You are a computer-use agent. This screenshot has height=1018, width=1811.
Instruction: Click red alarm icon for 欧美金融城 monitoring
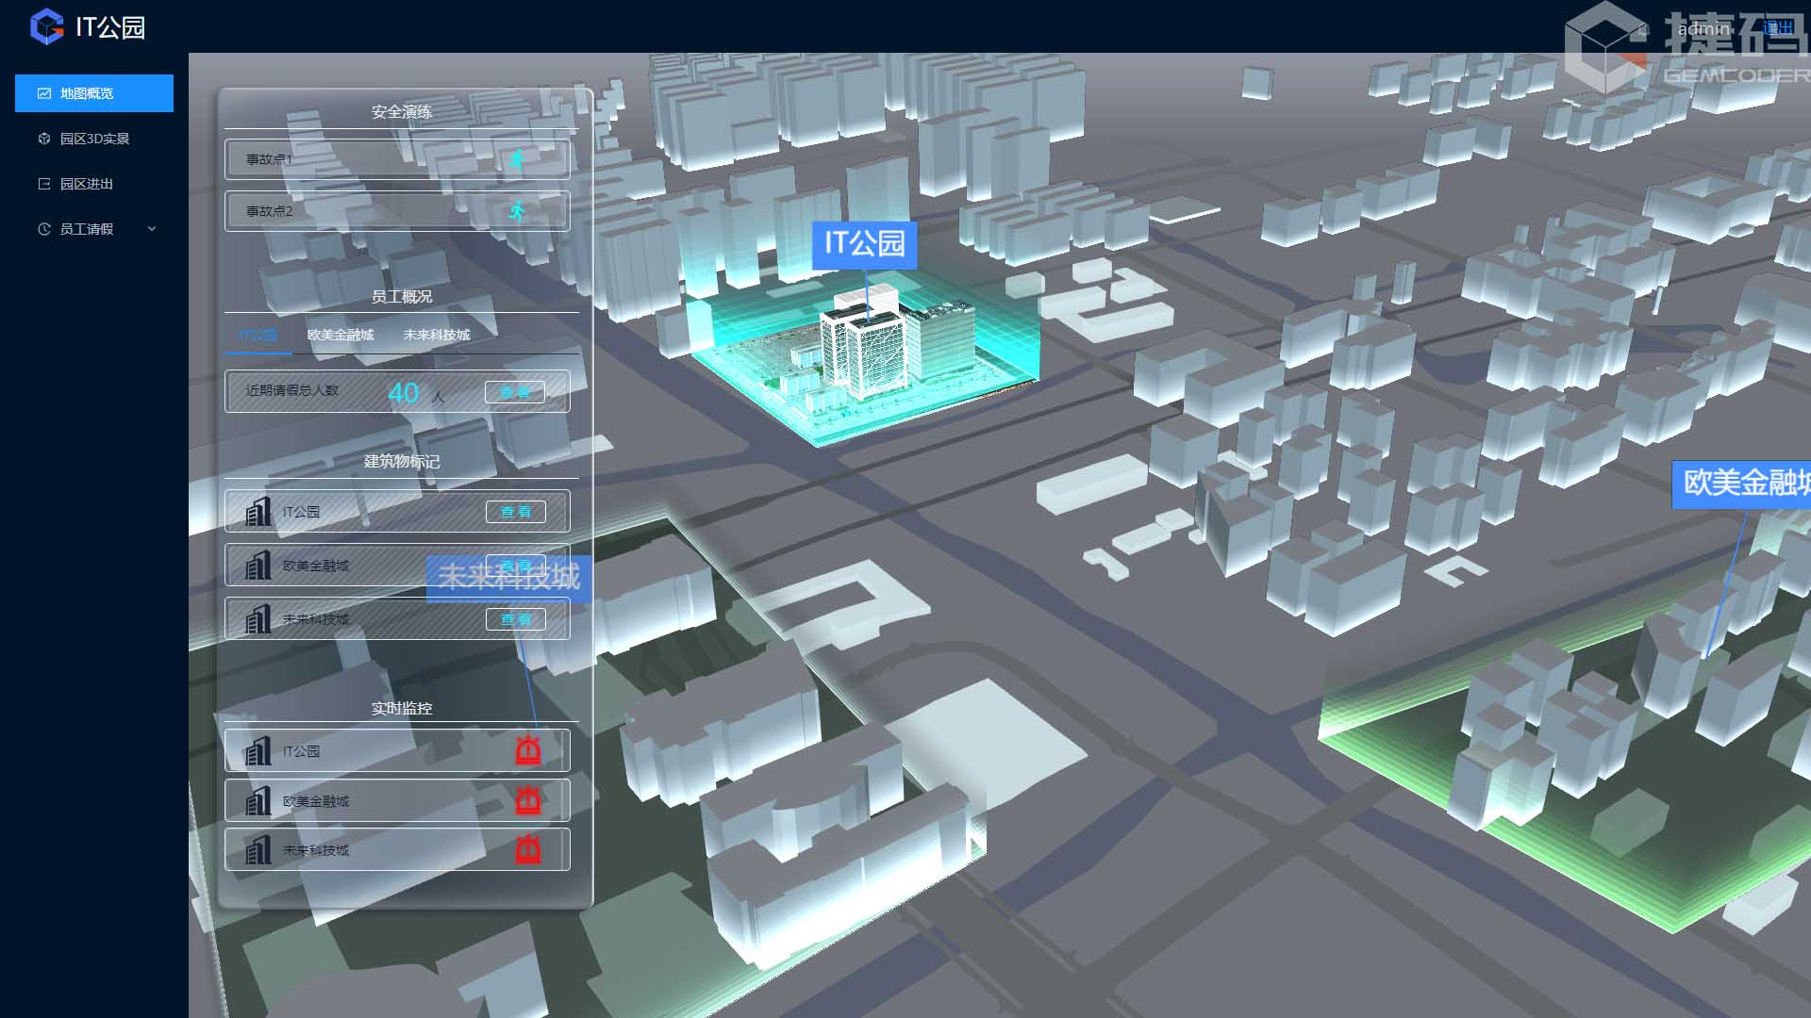click(528, 800)
